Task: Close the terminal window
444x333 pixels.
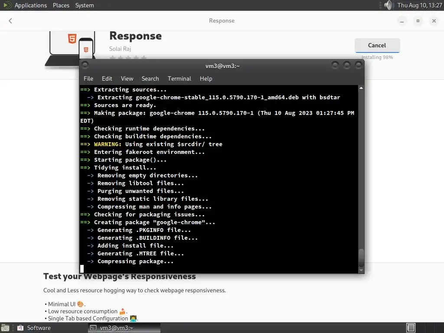Action: coord(358,65)
